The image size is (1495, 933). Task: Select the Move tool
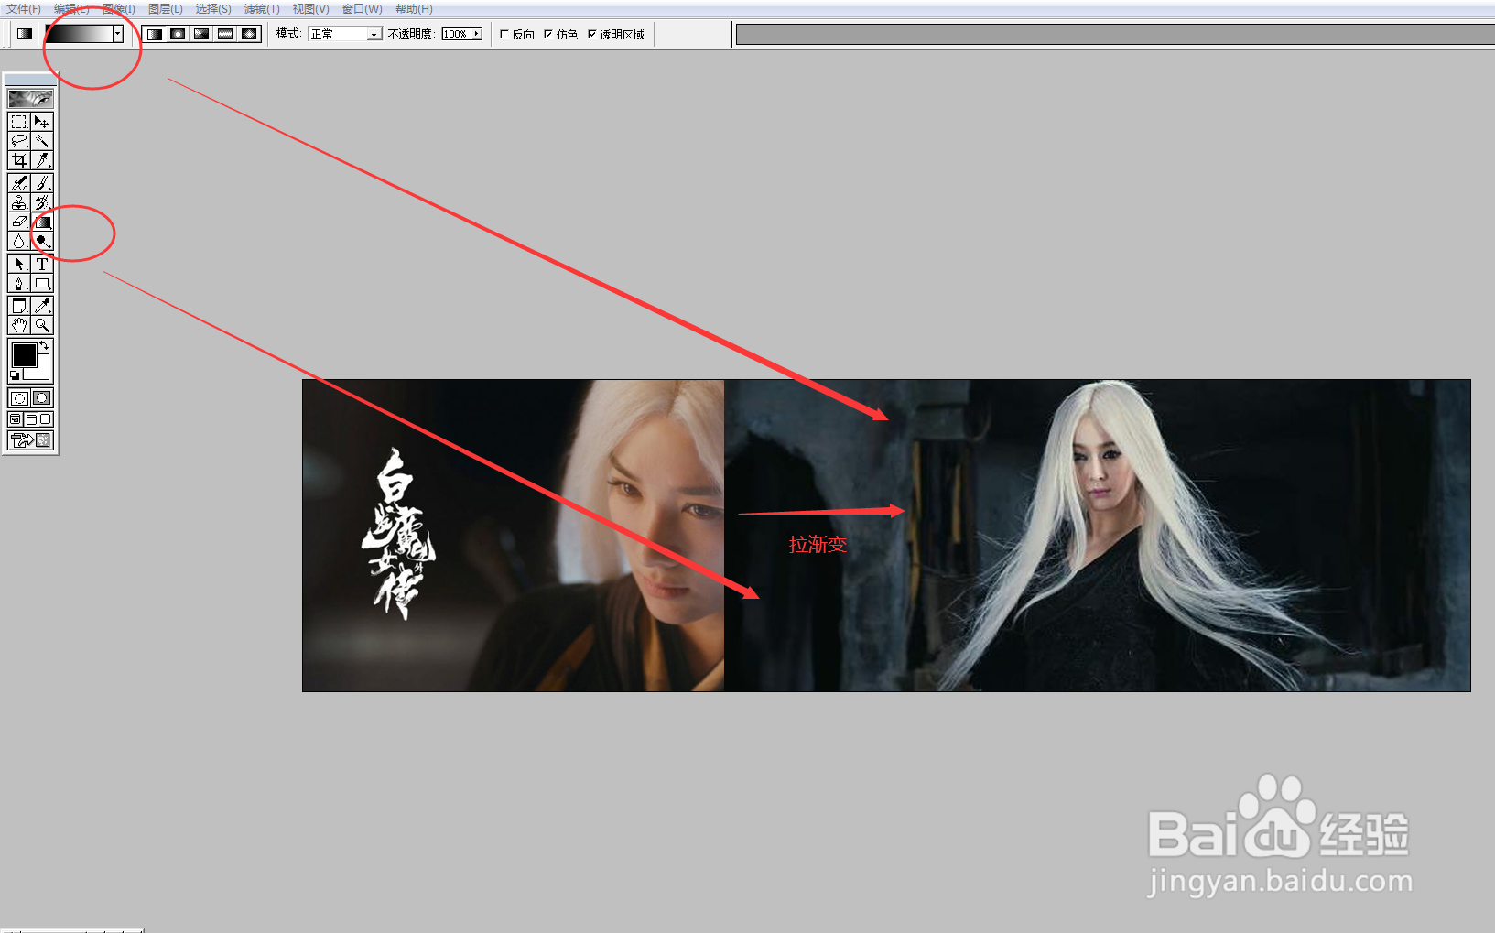42,122
